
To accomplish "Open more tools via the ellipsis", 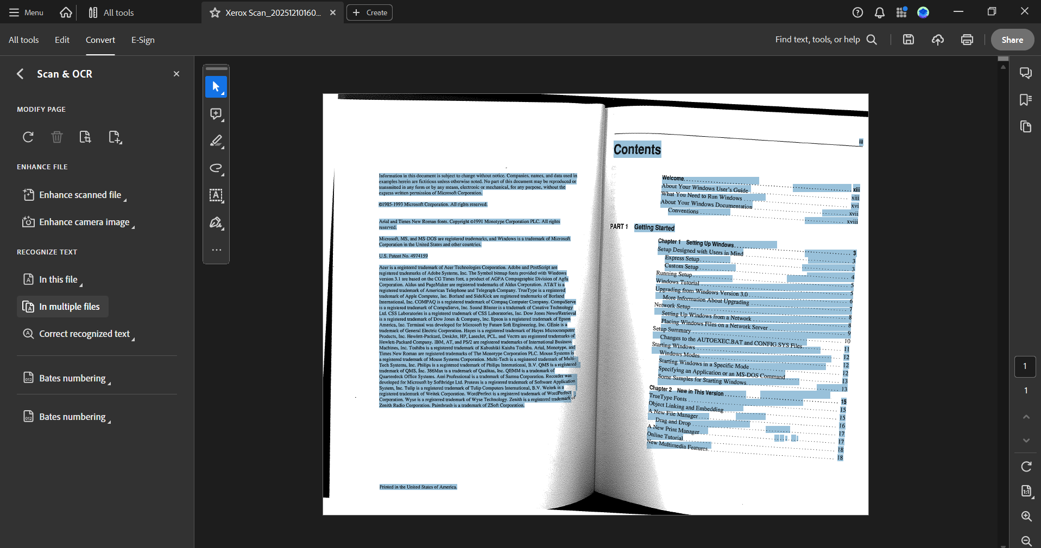I will pos(216,250).
